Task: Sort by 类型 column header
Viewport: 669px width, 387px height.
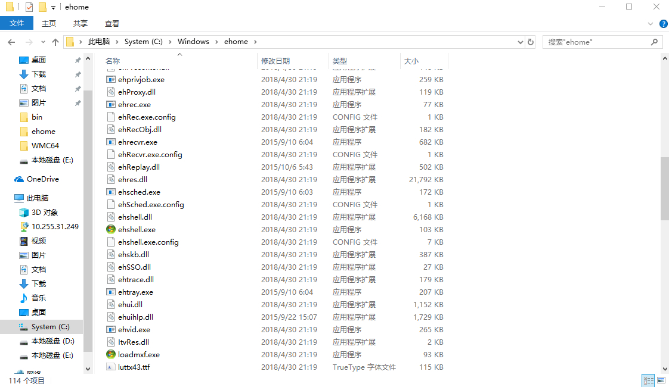Action: pyautogui.click(x=340, y=61)
